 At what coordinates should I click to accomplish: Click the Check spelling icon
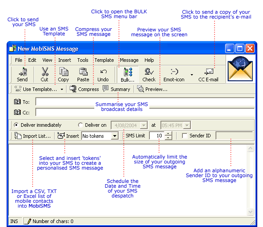(x=149, y=72)
